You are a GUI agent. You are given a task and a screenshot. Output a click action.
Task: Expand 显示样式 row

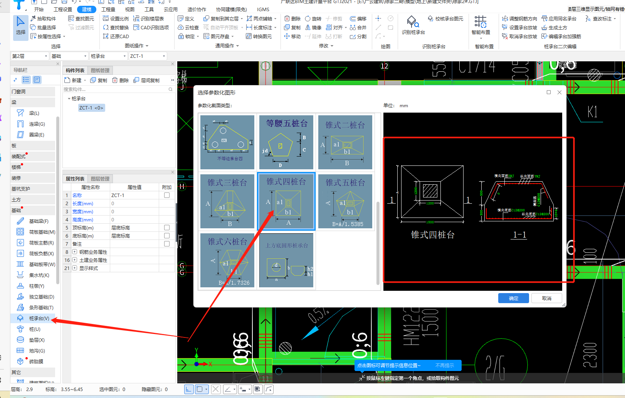(x=75, y=268)
